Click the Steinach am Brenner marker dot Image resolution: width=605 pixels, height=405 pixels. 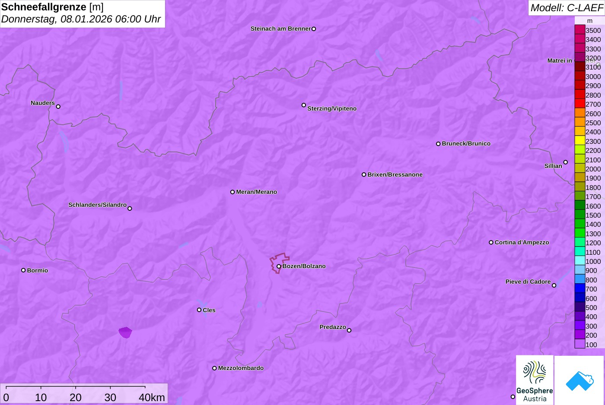[314, 29]
